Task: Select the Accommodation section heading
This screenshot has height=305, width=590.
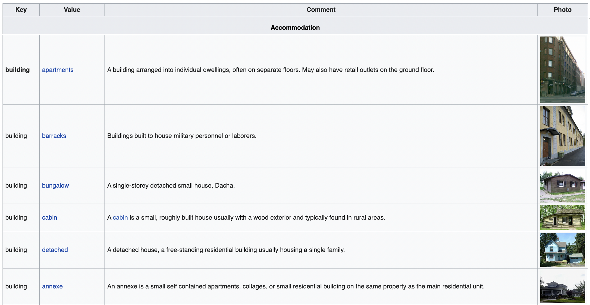Action: coord(295,28)
